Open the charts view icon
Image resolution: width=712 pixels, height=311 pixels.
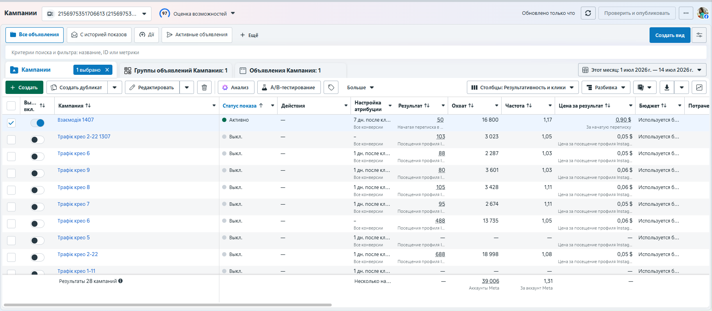699,88
